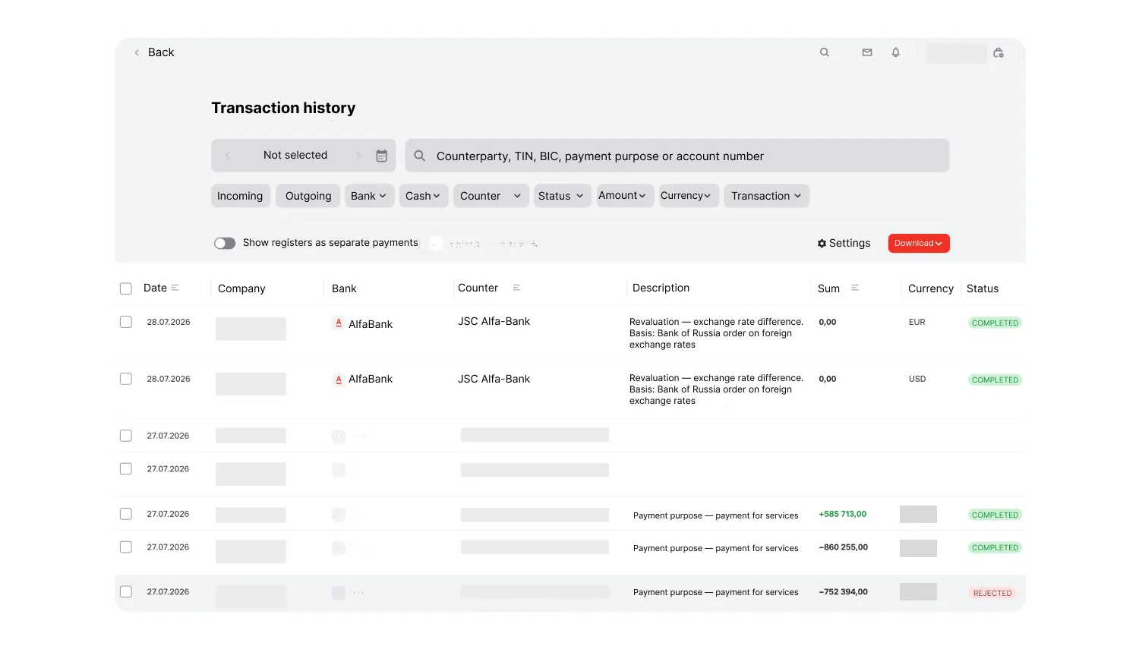The image size is (1139, 668).
Task: Open the calendar date picker icon
Action: point(382,156)
